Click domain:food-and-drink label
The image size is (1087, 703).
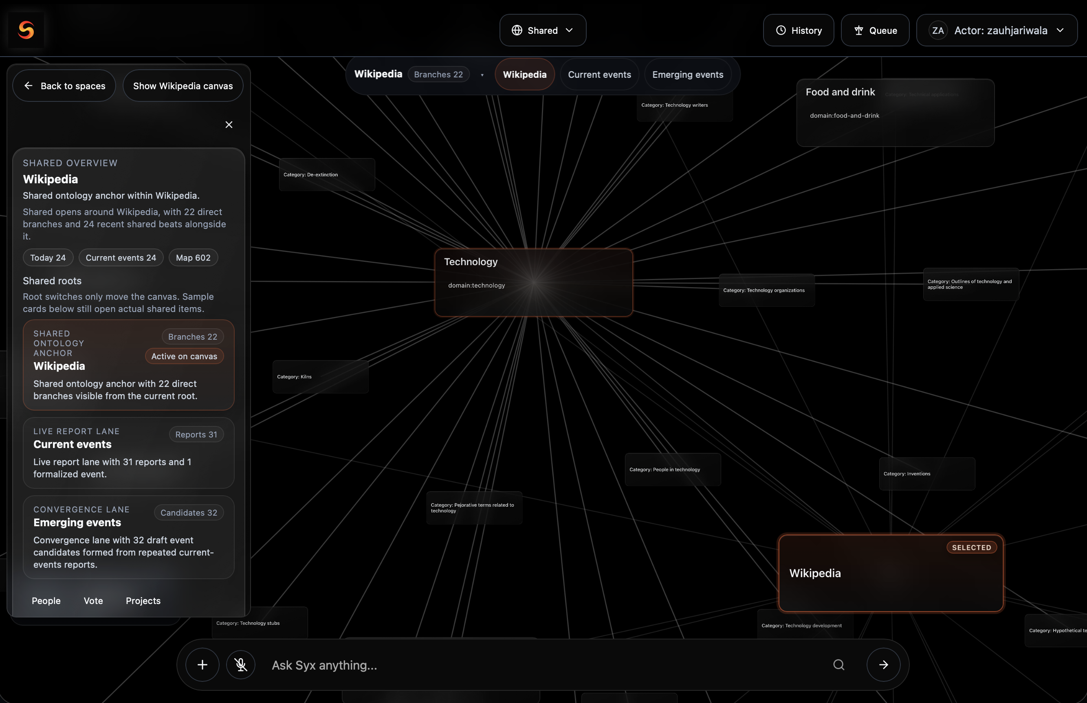(844, 116)
